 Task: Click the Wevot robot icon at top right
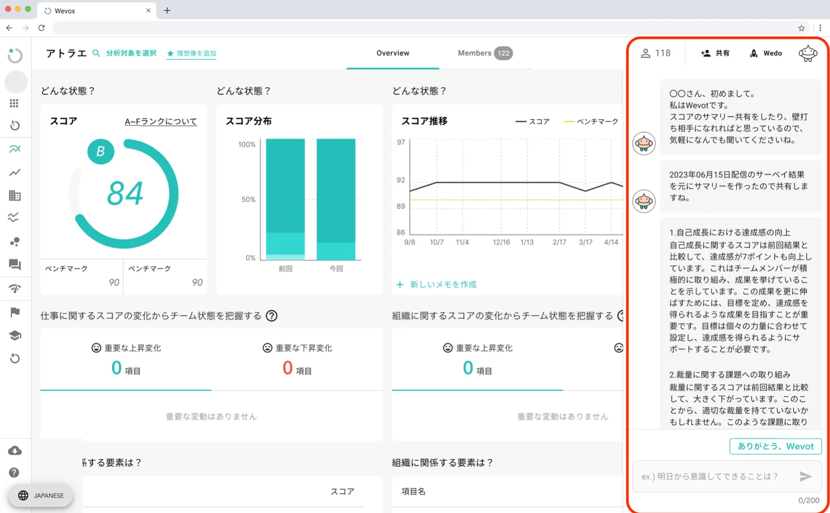coord(808,53)
